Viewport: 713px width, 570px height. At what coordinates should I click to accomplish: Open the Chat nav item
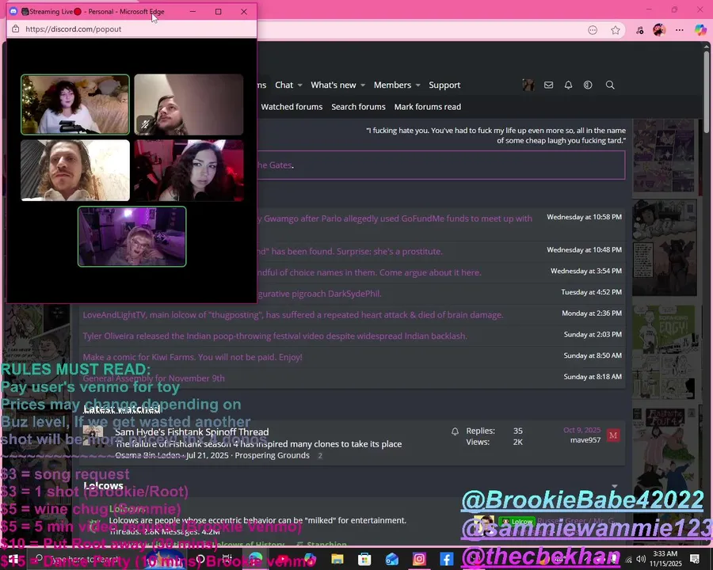click(x=284, y=85)
